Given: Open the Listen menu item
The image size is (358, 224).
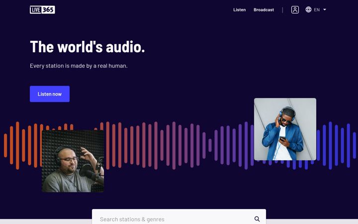Looking at the screenshot, I should pos(240,10).
